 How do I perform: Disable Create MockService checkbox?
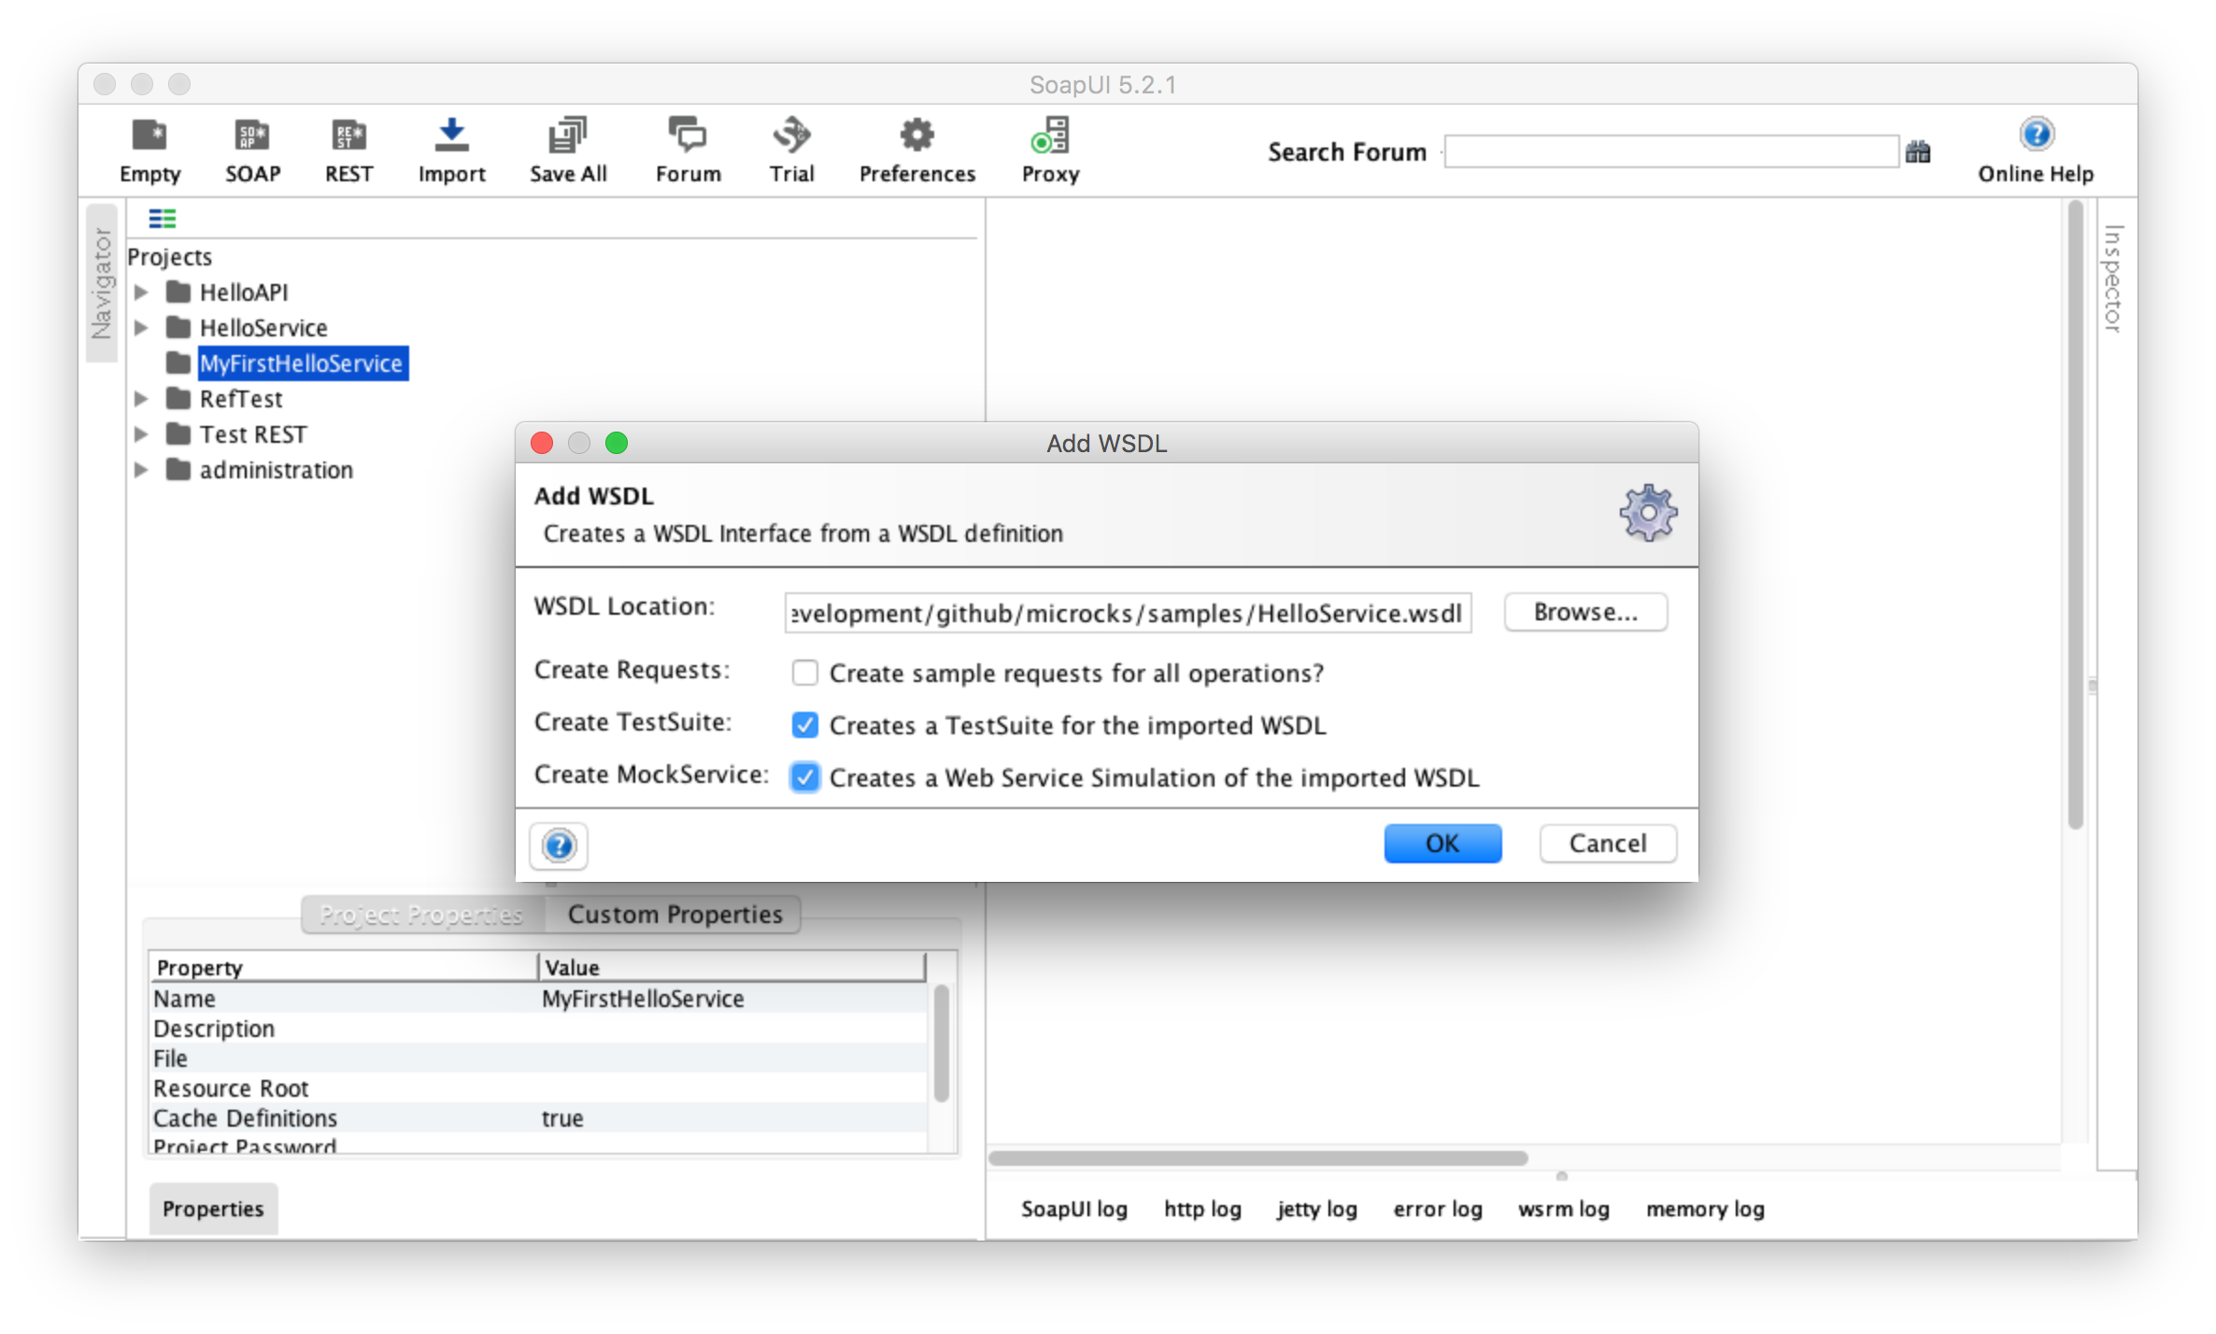click(x=804, y=777)
